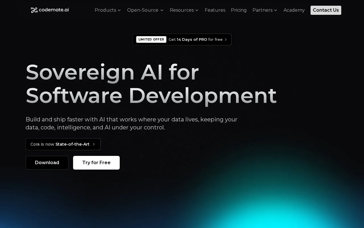The height and width of the screenshot is (228, 364).
Task: Click the 'Build and ship faster' paragraph
Action: coord(131,123)
